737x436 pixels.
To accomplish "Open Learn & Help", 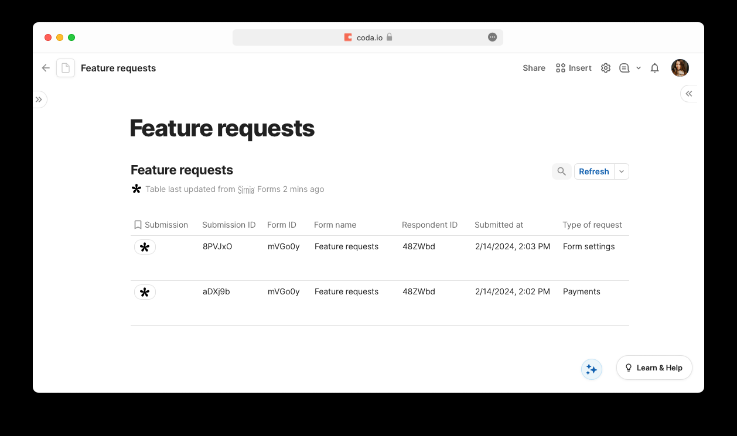I will click(x=654, y=368).
